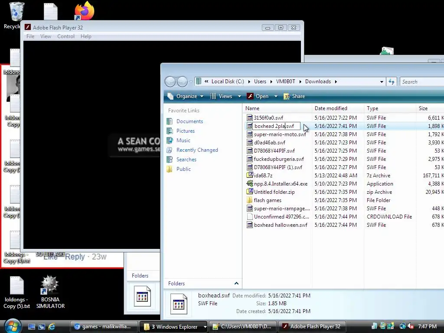Select npp.8.4.Installer.x64.exe application icon
The image size is (444, 333).
click(249, 183)
